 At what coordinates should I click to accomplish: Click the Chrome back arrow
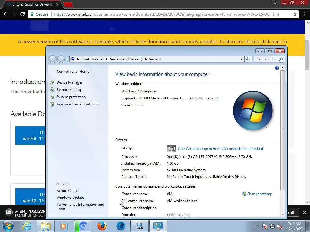pyautogui.click(x=5, y=14)
